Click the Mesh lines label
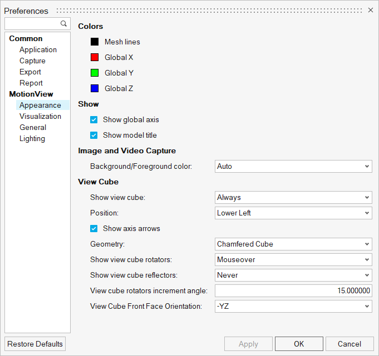The height and width of the screenshot is (356, 379). click(122, 42)
